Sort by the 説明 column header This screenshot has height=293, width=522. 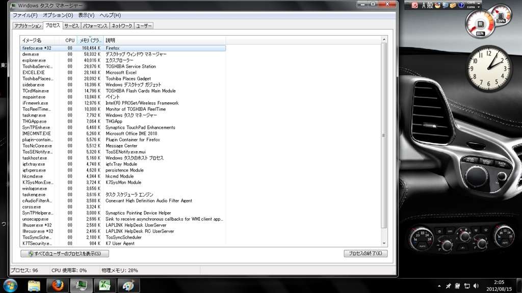[x=165, y=40]
